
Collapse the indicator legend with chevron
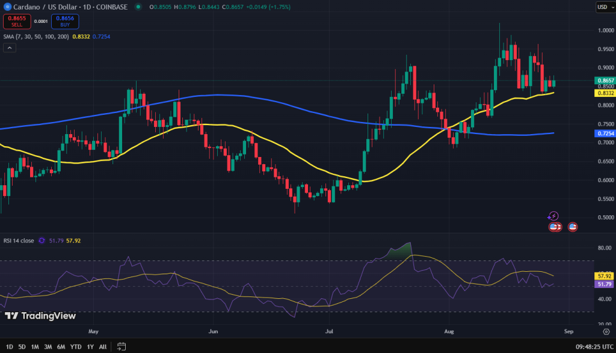pos(10,48)
